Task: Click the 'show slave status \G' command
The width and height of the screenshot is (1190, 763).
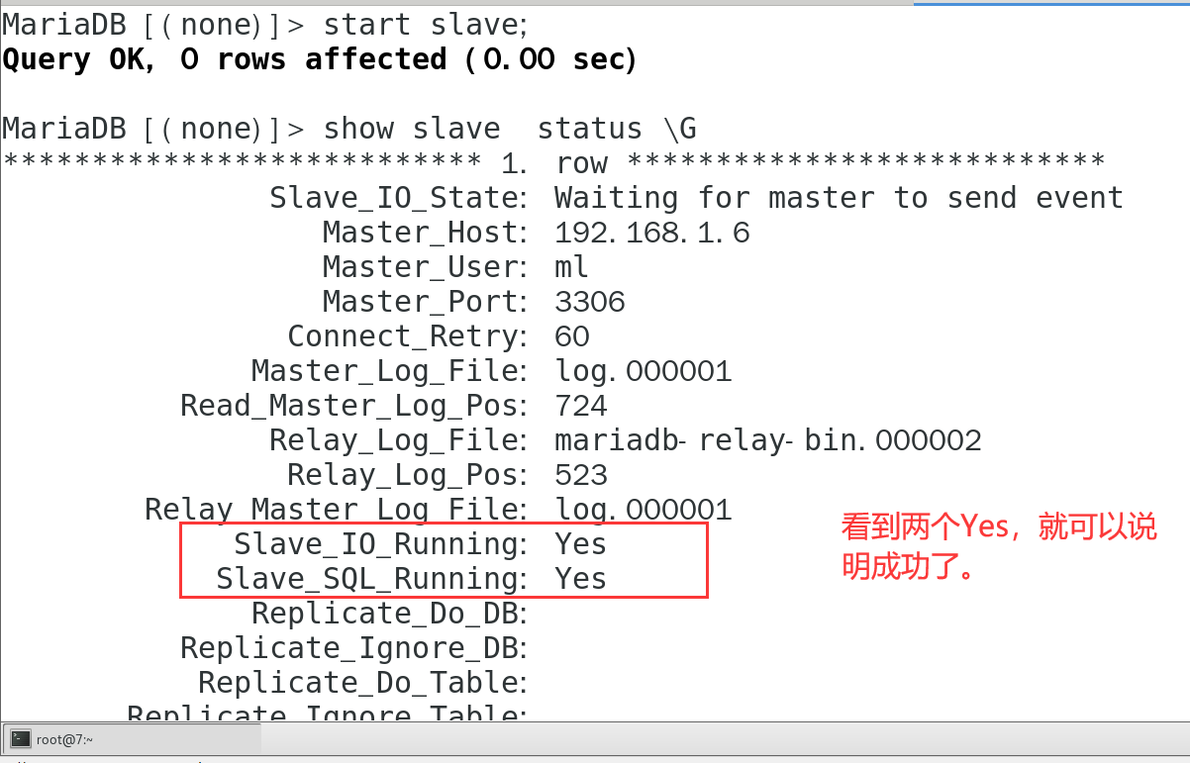Action: 510,129
